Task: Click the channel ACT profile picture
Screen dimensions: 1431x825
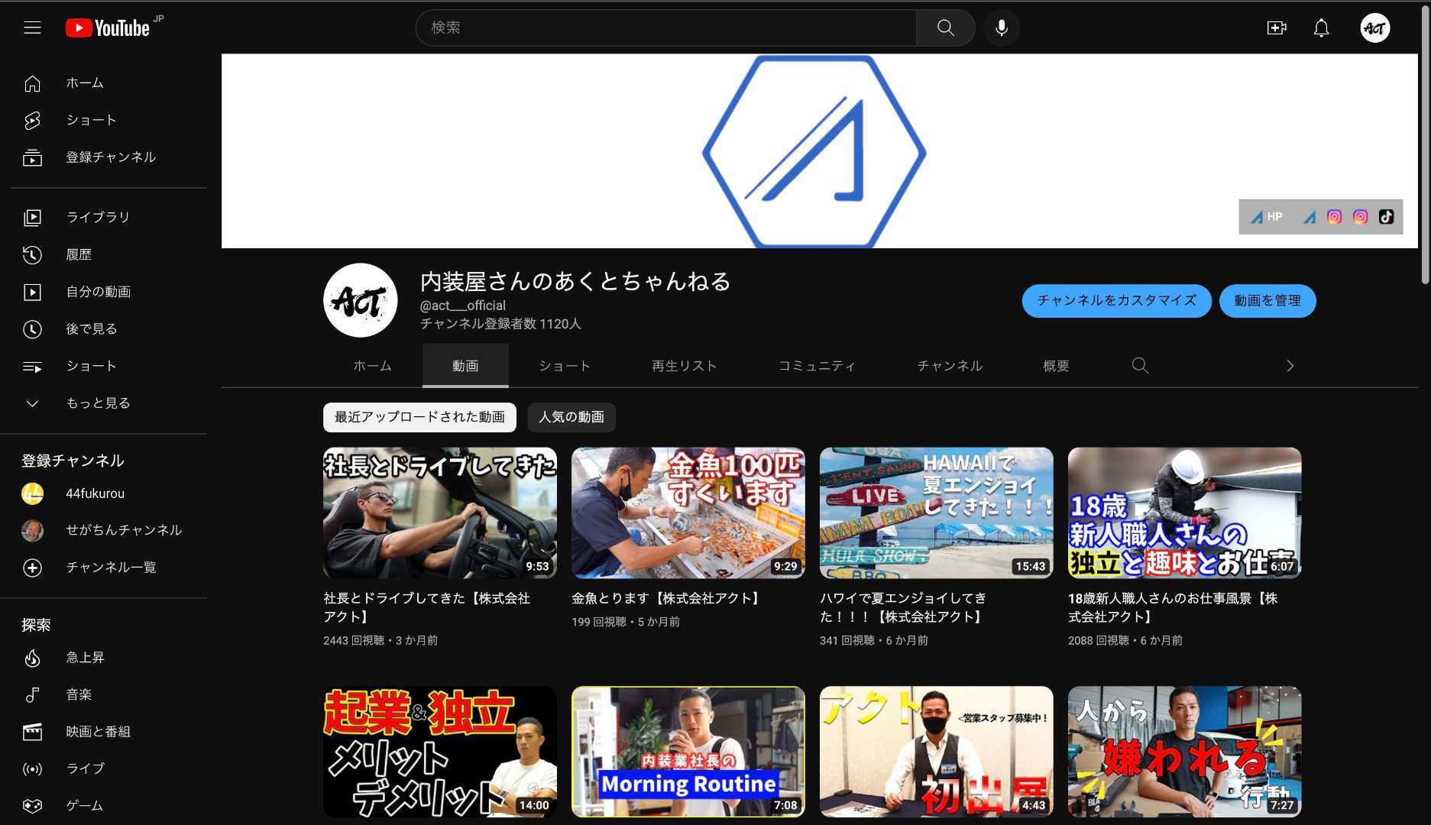Action: [x=360, y=301]
